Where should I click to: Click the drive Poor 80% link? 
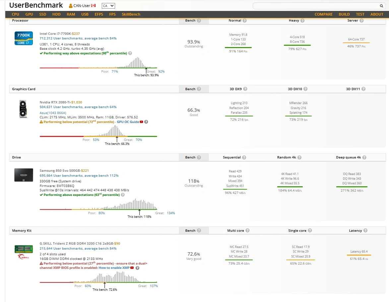coord(101,213)
